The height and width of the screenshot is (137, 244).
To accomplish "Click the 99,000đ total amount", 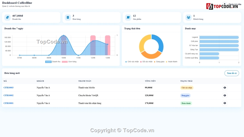I will (x=148, y=88).
